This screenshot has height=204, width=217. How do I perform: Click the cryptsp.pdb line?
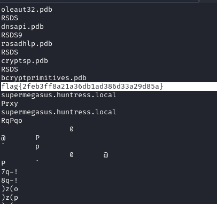(25, 61)
